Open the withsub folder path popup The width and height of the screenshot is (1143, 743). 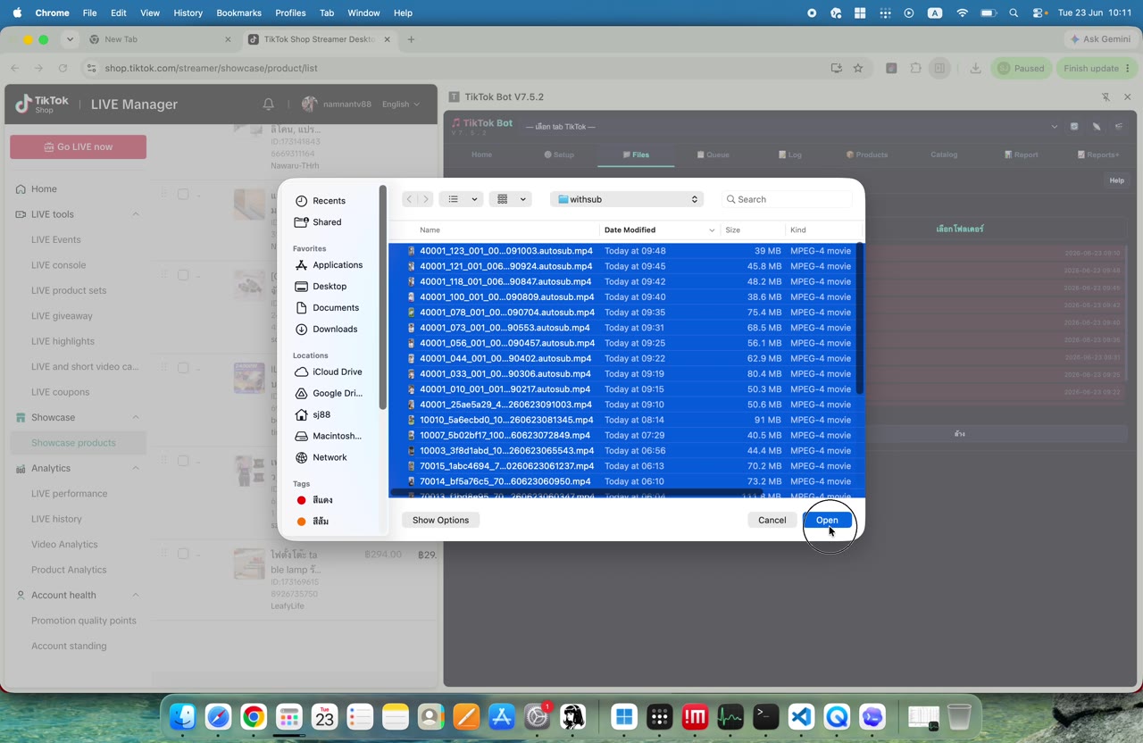point(627,199)
